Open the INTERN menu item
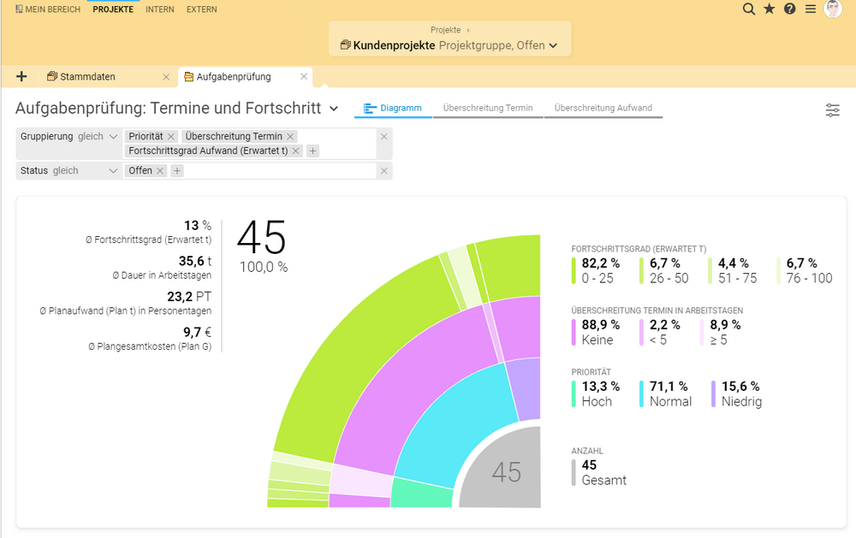This screenshot has height=538, width=856. (159, 9)
